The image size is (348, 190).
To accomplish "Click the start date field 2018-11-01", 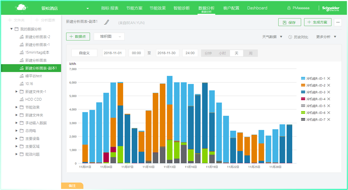I will [114, 53].
